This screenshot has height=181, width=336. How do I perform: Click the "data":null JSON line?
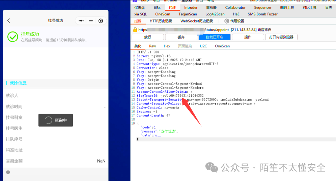151,135
